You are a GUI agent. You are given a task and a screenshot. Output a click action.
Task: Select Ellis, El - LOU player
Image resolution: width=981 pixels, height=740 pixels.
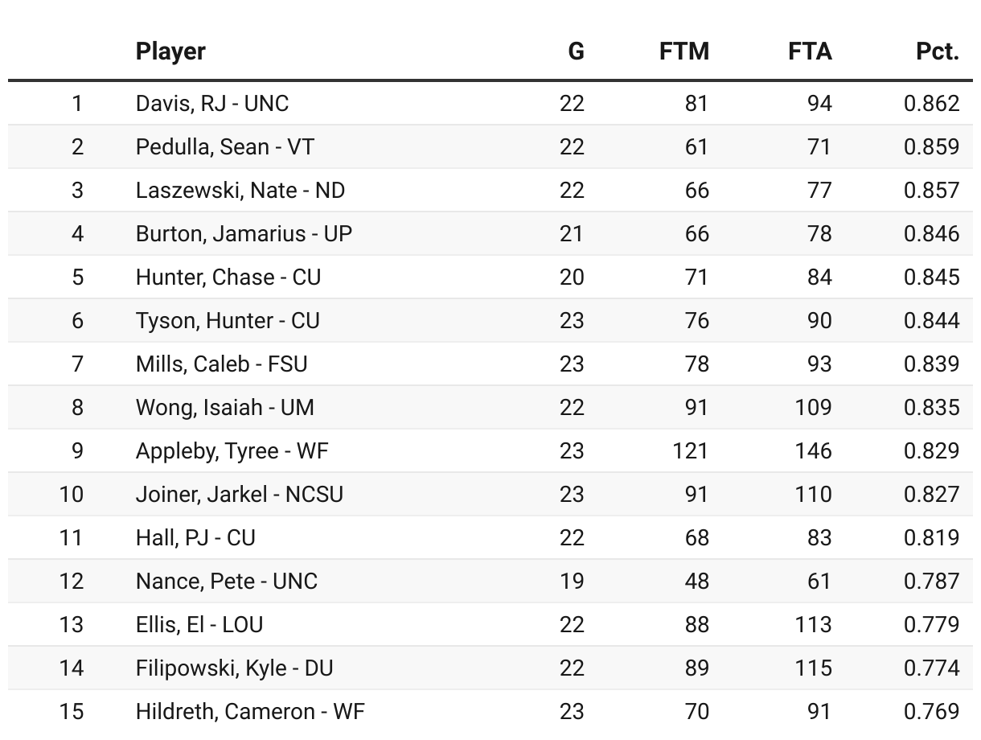pos(199,624)
